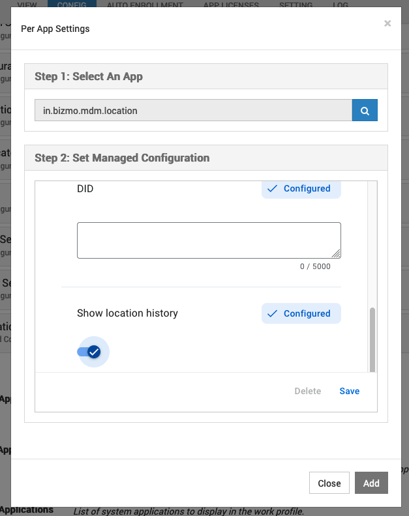Viewport: 409px width, 516px height.
Task: Toggle the Configured chip for Show location history
Action: (301, 313)
